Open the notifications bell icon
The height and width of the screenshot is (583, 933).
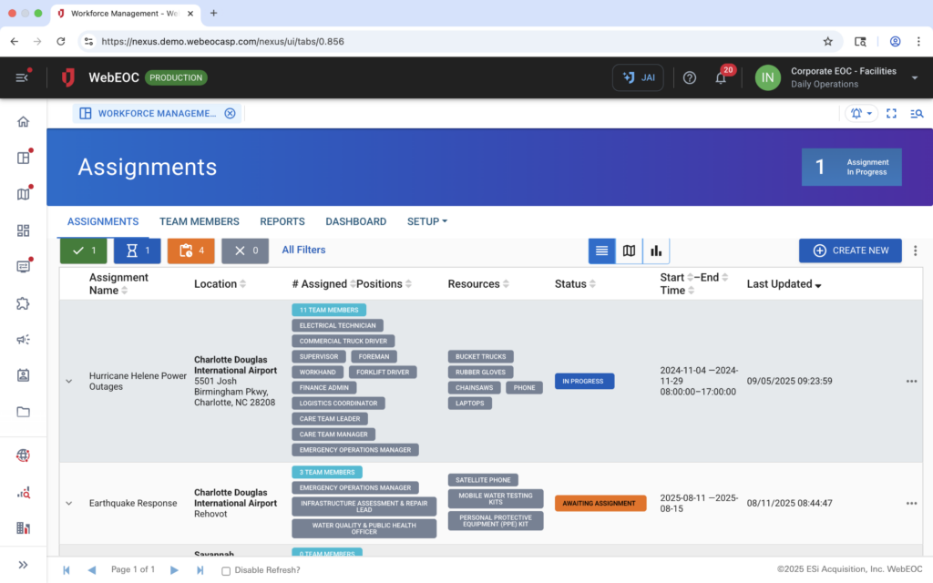[x=721, y=78]
